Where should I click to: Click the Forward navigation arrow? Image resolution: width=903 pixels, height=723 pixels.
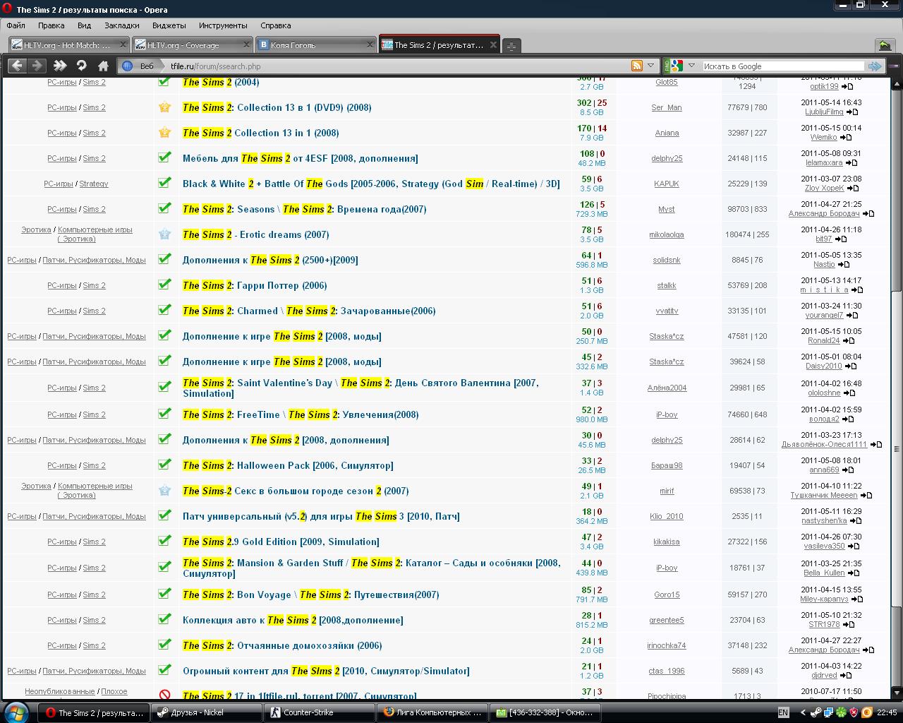point(37,66)
